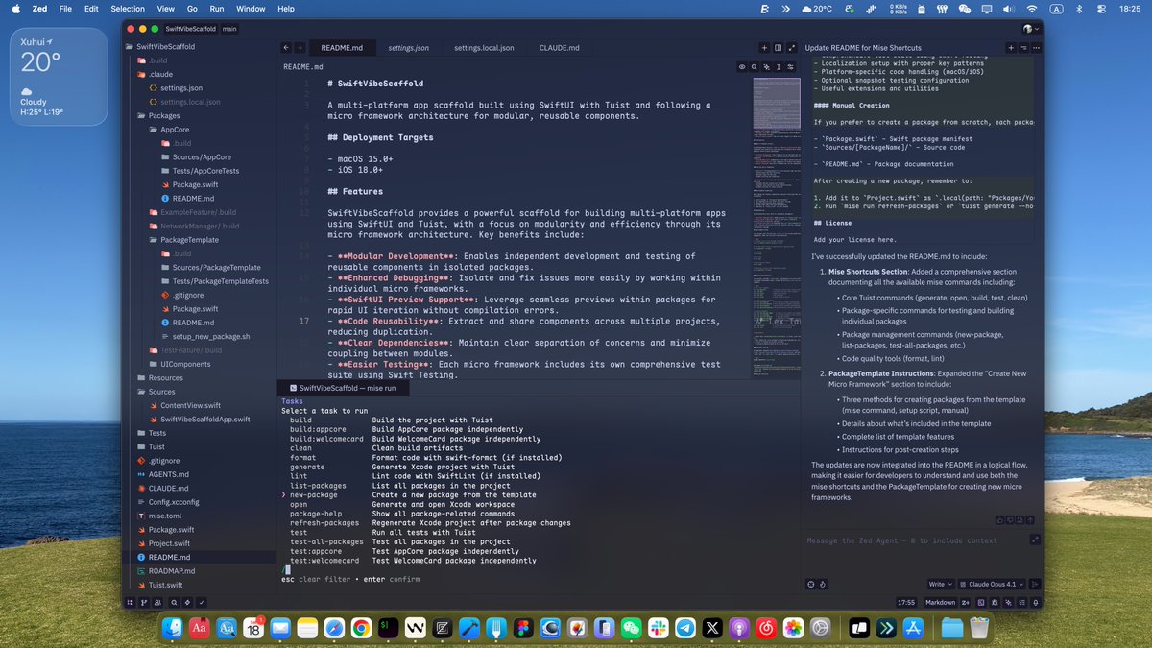The height and width of the screenshot is (648, 1152).
Task: Open Google Chrome from the Dock
Action: click(x=361, y=628)
